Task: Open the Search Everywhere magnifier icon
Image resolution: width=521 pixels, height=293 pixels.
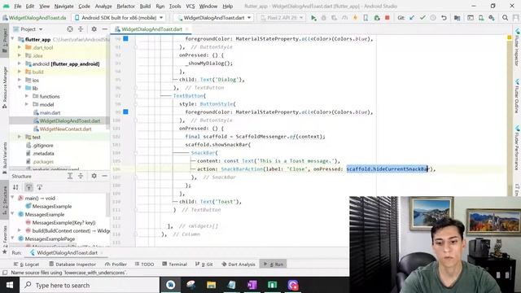Action: [x=505, y=18]
